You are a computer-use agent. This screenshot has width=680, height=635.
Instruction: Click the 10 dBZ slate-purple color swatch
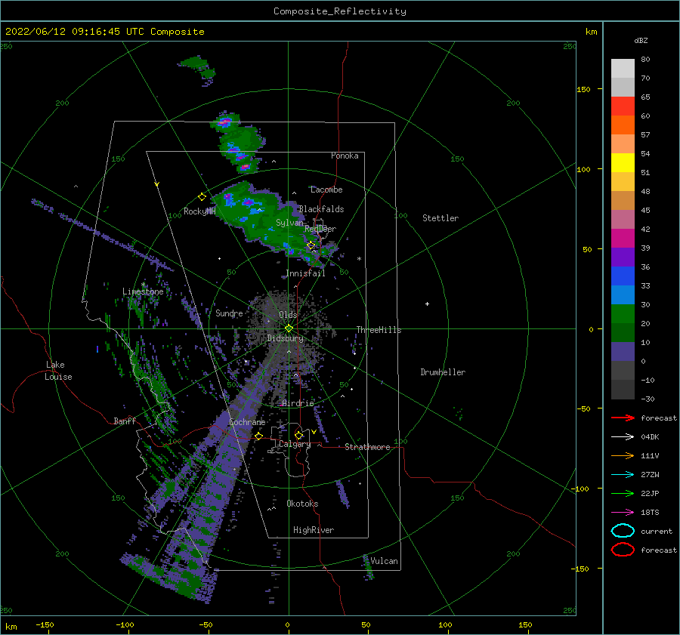click(x=623, y=352)
